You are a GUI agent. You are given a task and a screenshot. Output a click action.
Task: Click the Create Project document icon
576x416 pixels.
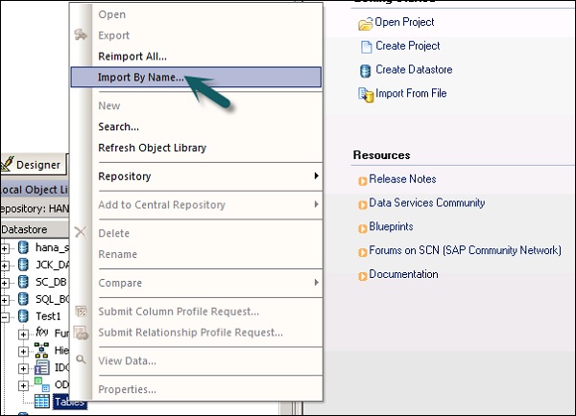(365, 46)
